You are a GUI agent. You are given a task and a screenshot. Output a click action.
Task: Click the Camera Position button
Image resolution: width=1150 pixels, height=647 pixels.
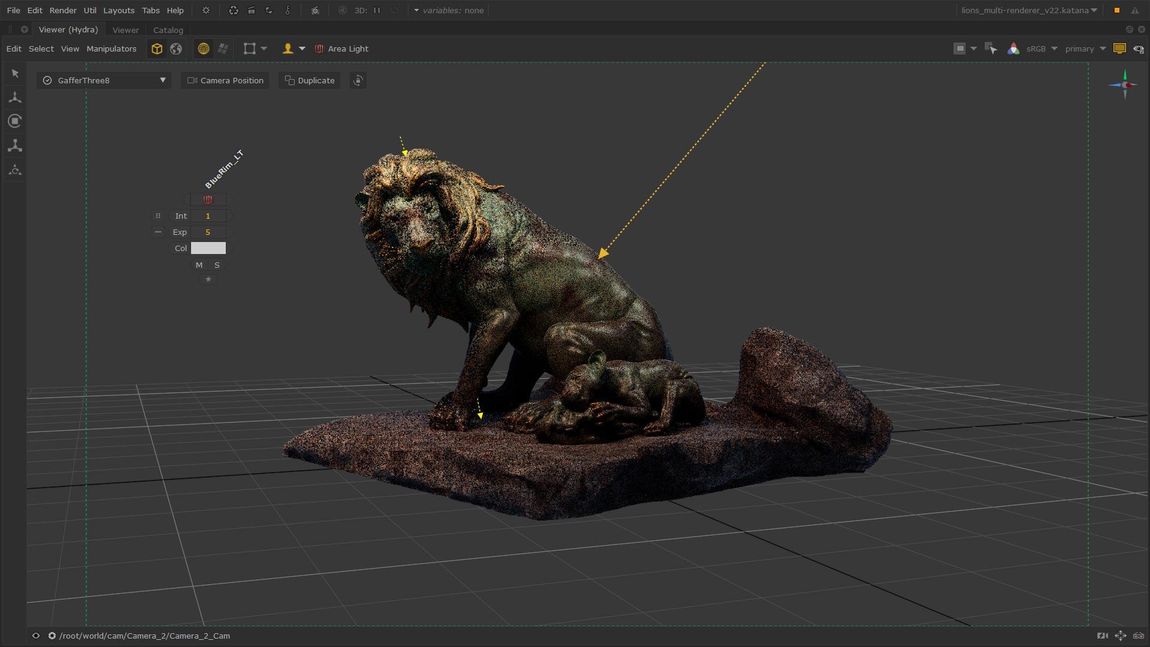coord(225,80)
